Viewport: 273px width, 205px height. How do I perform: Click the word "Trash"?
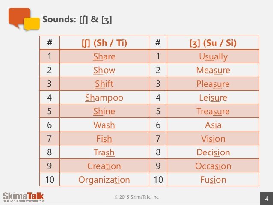(104, 152)
